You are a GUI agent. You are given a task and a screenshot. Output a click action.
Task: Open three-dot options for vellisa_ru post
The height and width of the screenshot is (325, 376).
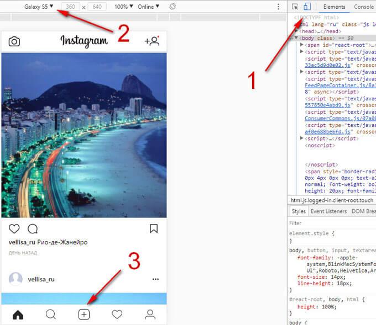[155, 279]
